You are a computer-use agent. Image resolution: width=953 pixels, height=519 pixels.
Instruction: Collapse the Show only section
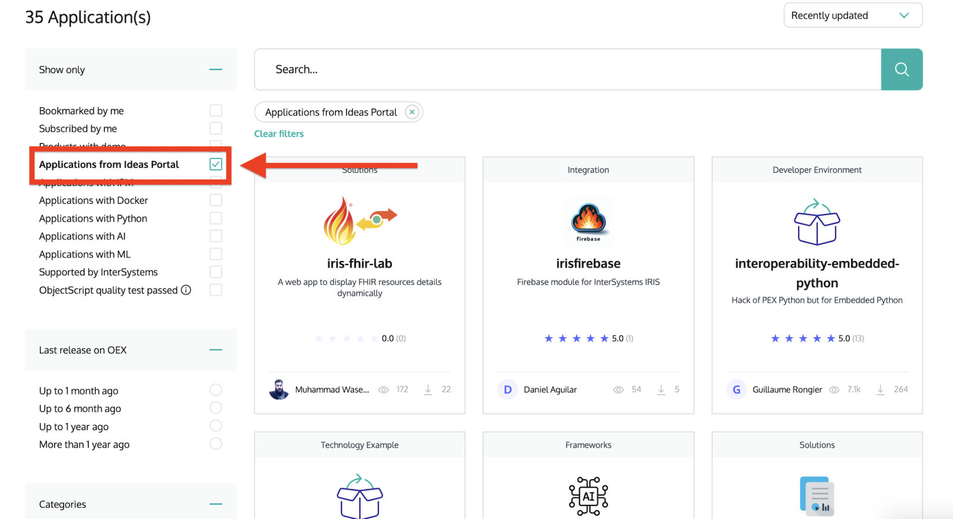[x=216, y=70]
